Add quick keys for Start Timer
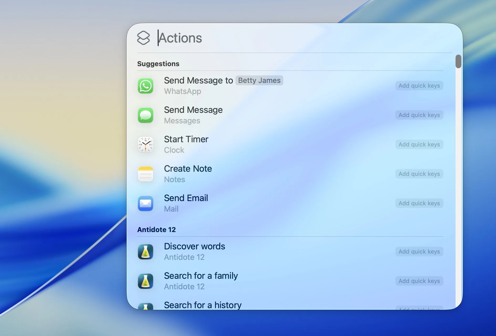 [419, 145]
